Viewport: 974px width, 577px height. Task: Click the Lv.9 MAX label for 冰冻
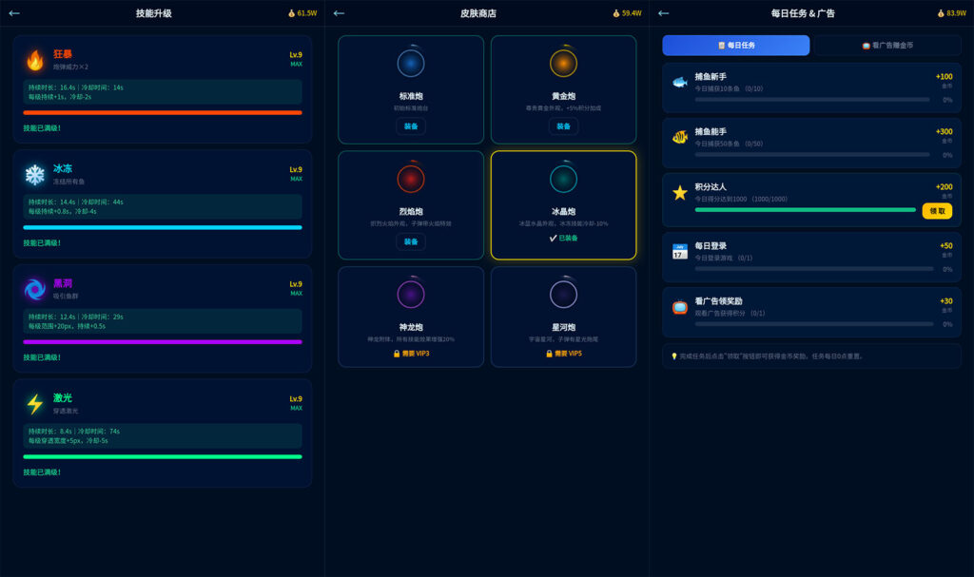click(296, 174)
